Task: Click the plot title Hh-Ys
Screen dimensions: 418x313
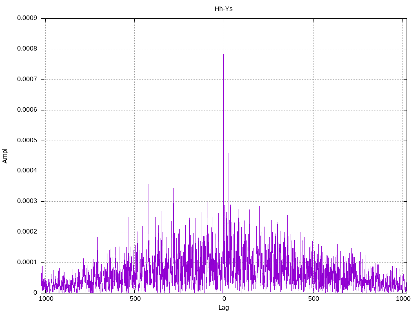Action: [x=223, y=9]
